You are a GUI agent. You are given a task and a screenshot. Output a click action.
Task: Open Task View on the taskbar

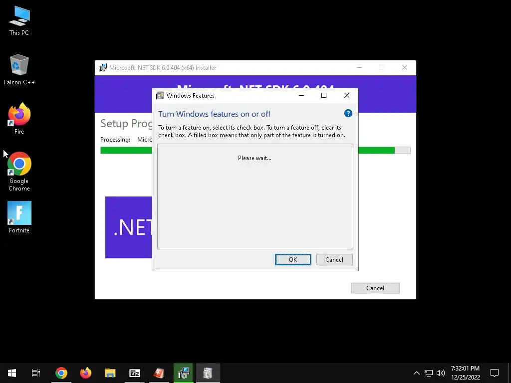pos(36,373)
